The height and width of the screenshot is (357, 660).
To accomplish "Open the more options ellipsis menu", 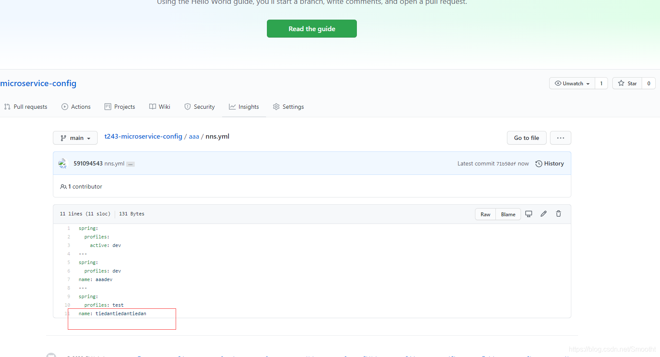I will pyautogui.click(x=560, y=138).
